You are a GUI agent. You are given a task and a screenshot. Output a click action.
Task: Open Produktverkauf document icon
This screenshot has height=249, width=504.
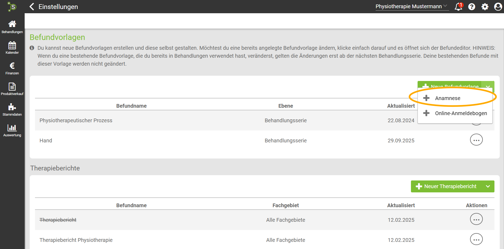(x=12, y=87)
